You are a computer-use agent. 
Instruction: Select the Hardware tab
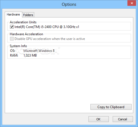coord(13,14)
